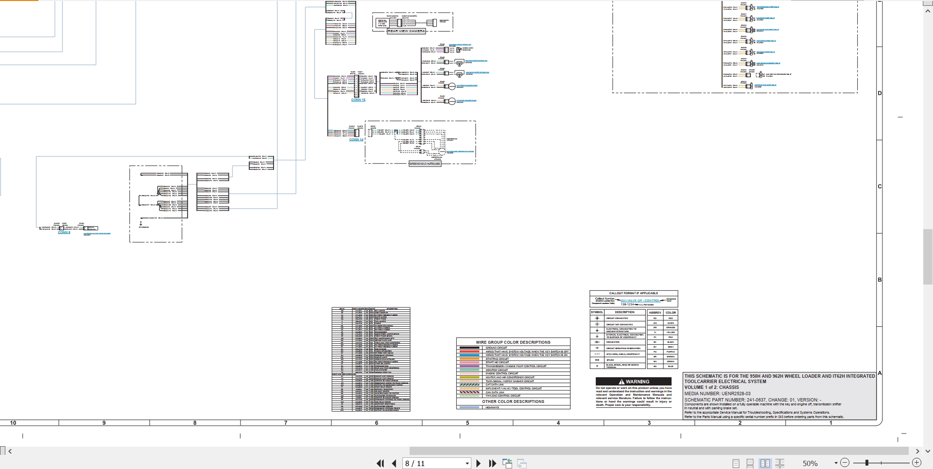The image size is (933, 469).
Task: Go forward to next view
Action: [x=522, y=464]
